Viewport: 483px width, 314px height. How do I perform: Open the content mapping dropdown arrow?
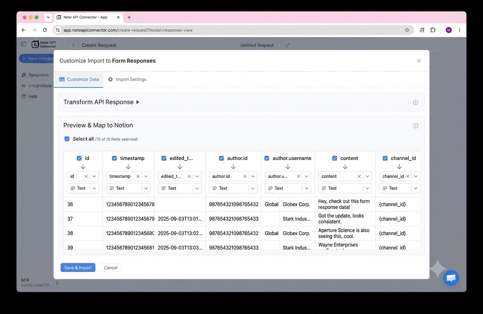tap(367, 176)
